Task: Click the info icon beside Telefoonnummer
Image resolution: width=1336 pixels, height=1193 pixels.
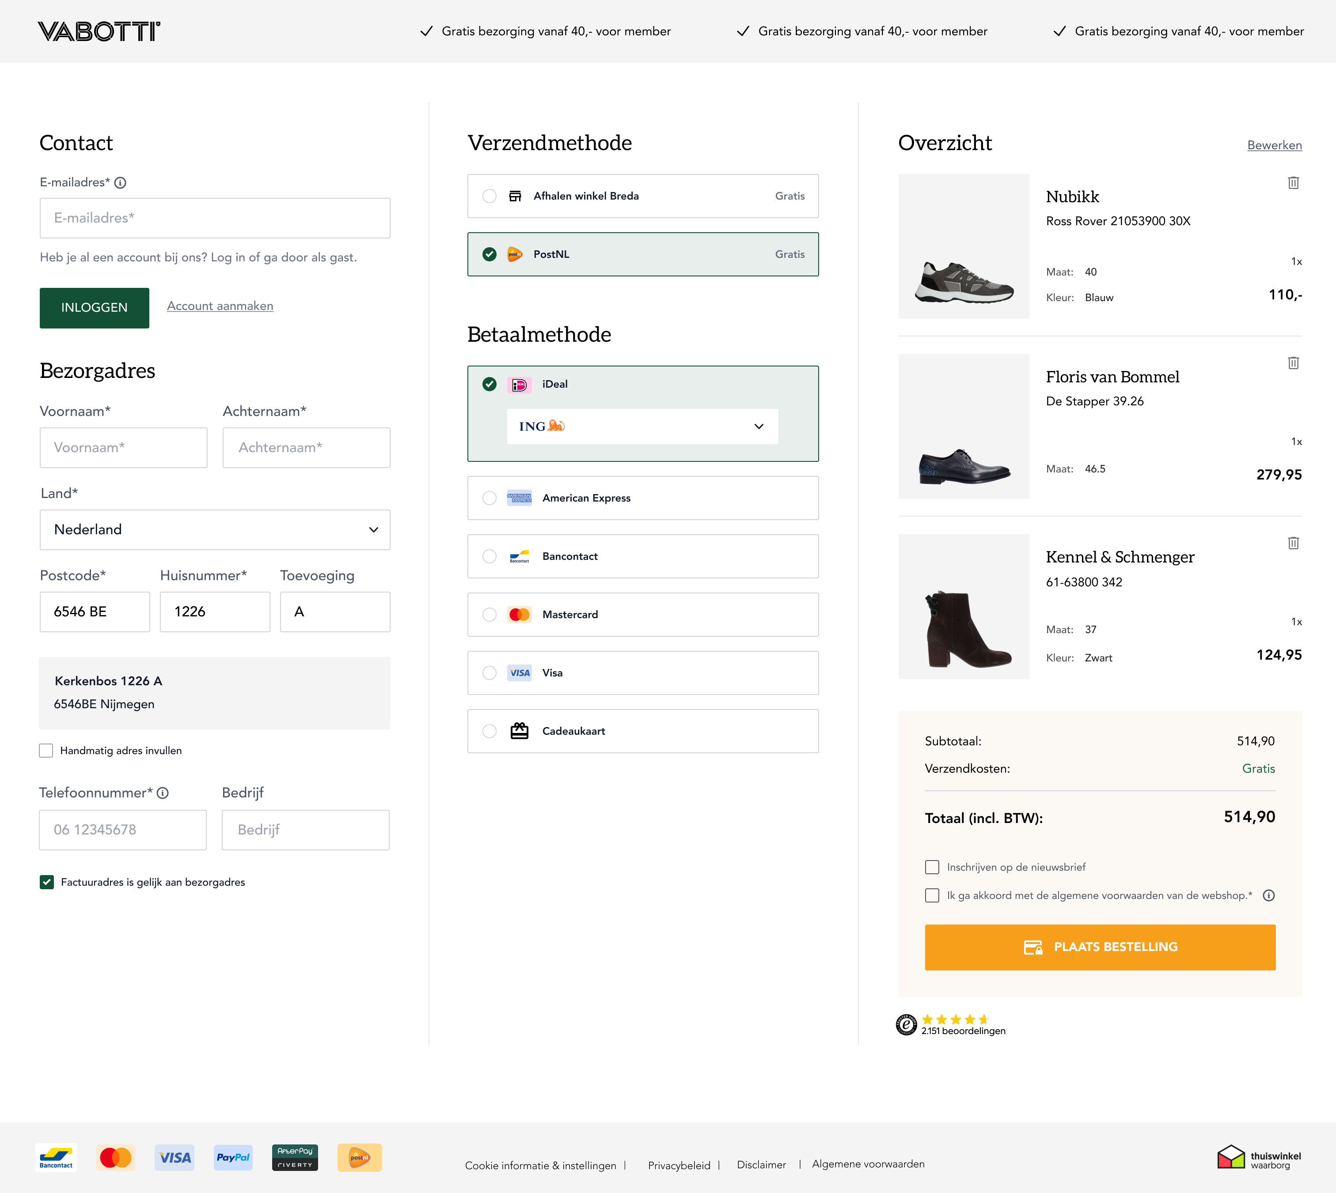Action: point(163,793)
